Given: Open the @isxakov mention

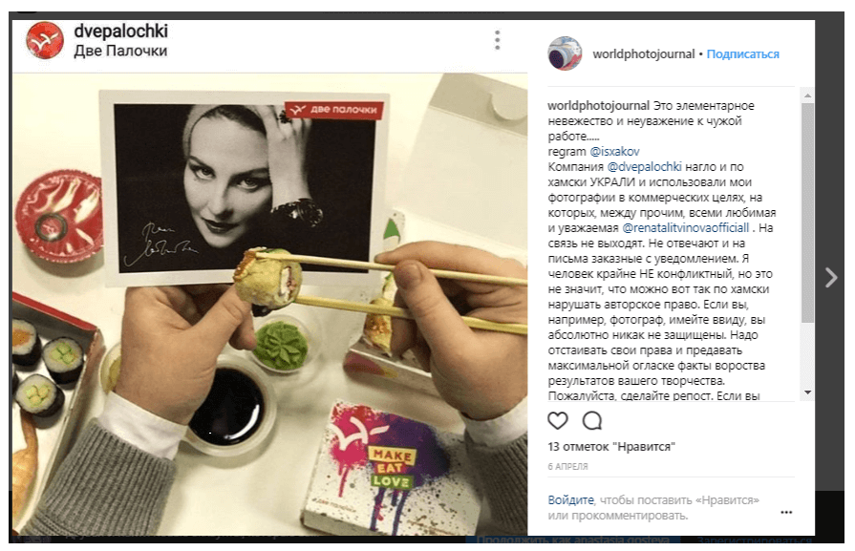Looking at the screenshot, I should pyautogui.click(x=614, y=152).
